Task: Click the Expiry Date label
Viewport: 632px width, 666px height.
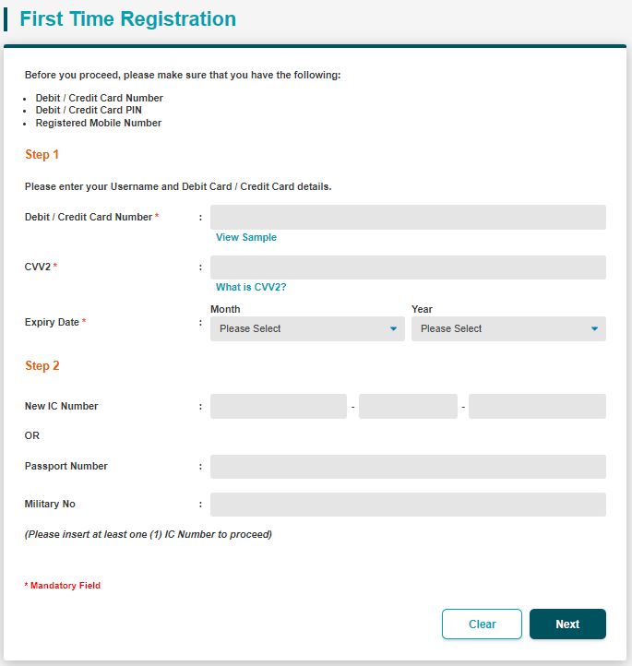Action: pos(53,323)
